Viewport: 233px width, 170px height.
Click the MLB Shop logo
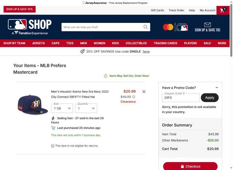click(30, 27)
